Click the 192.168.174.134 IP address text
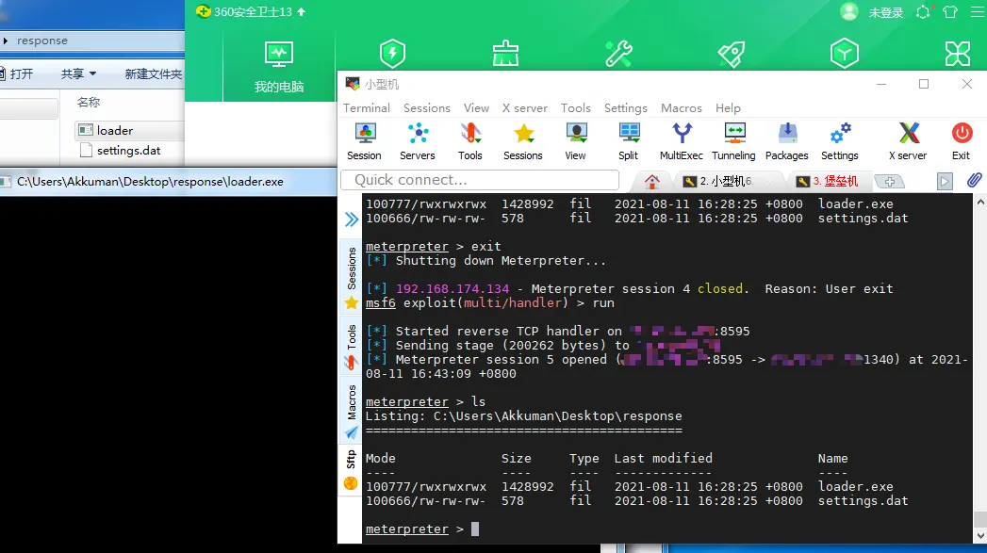987x553 pixels. tap(452, 289)
